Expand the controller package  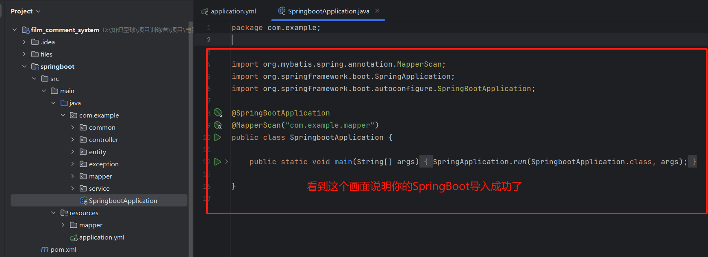click(73, 140)
